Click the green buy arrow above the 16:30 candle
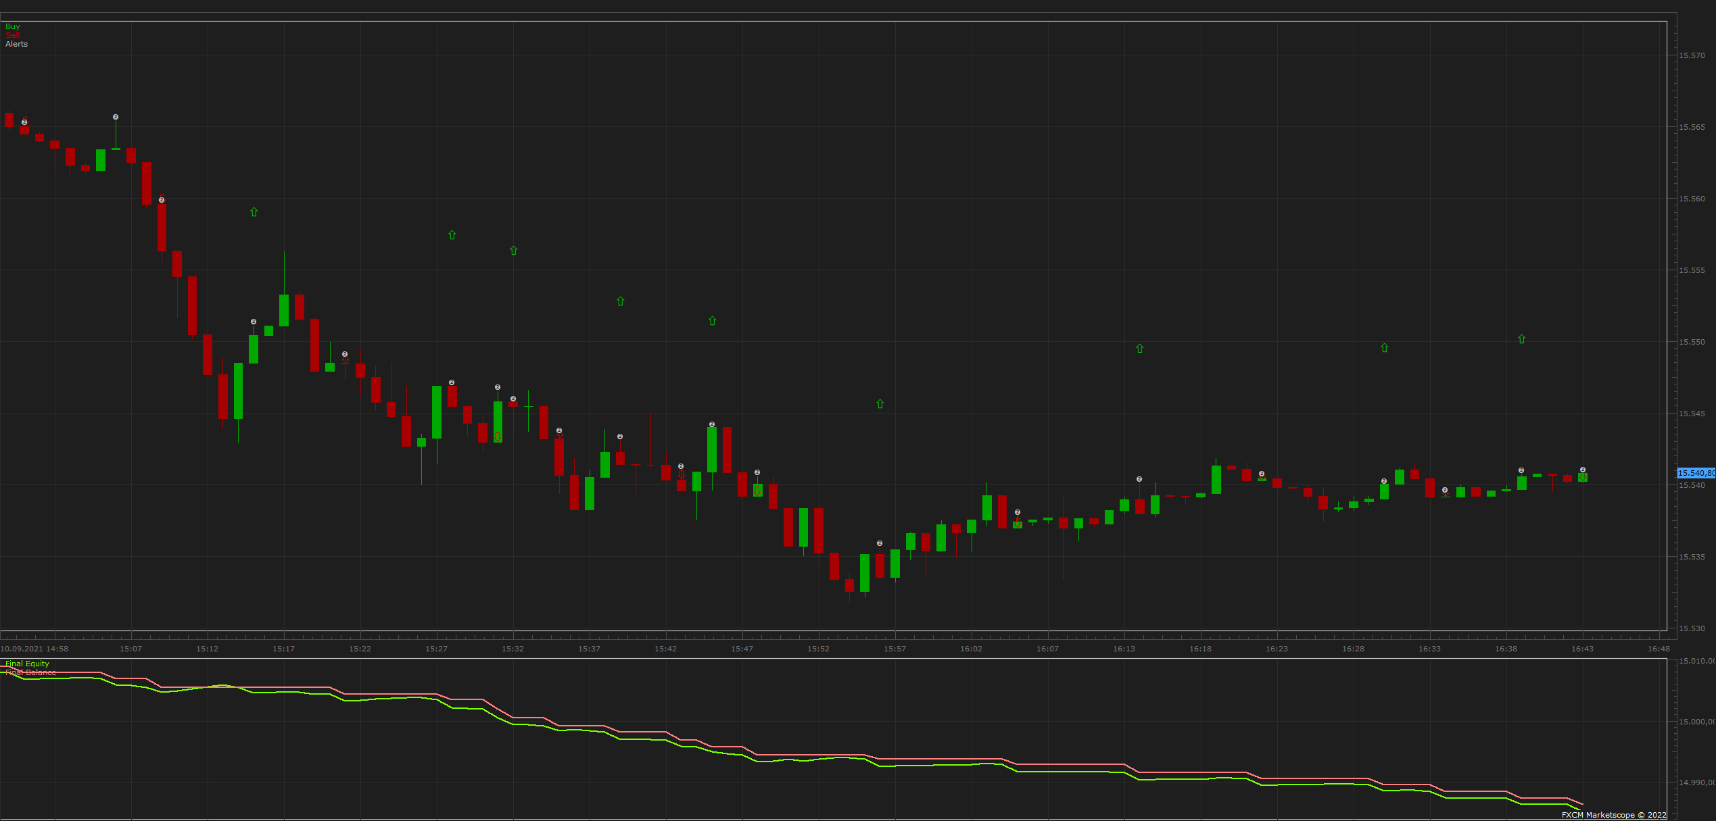The height and width of the screenshot is (821, 1716). pos(1385,348)
